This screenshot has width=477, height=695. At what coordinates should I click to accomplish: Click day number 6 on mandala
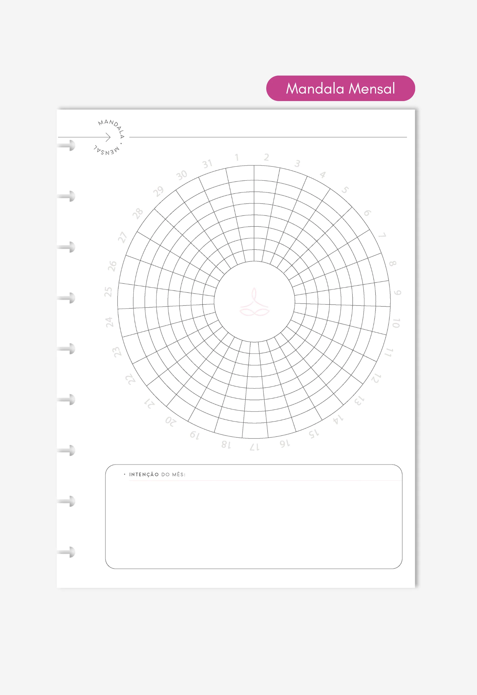[367, 213]
